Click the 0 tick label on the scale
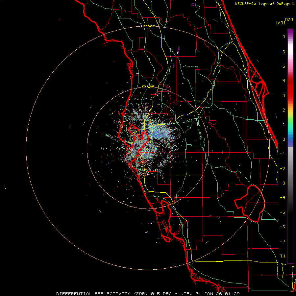296x296 pixels. pyautogui.click(x=284, y=139)
